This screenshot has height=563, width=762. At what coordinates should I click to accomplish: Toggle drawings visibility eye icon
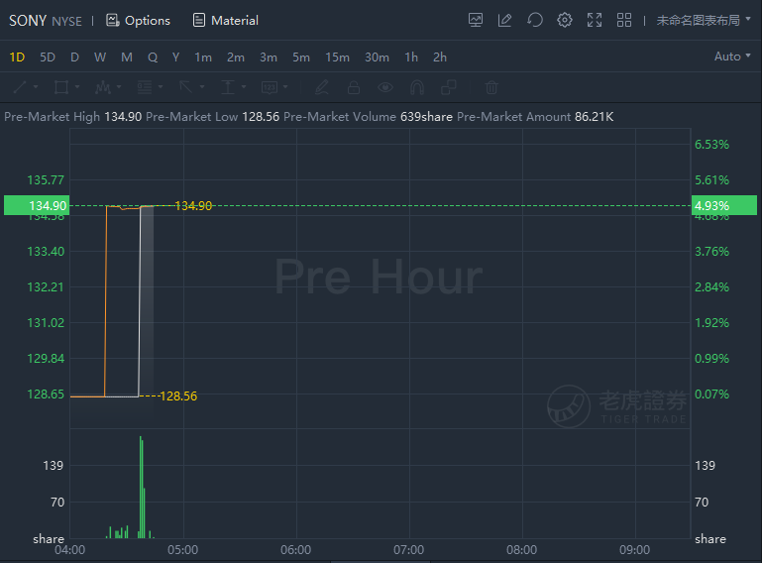(x=385, y=87)
